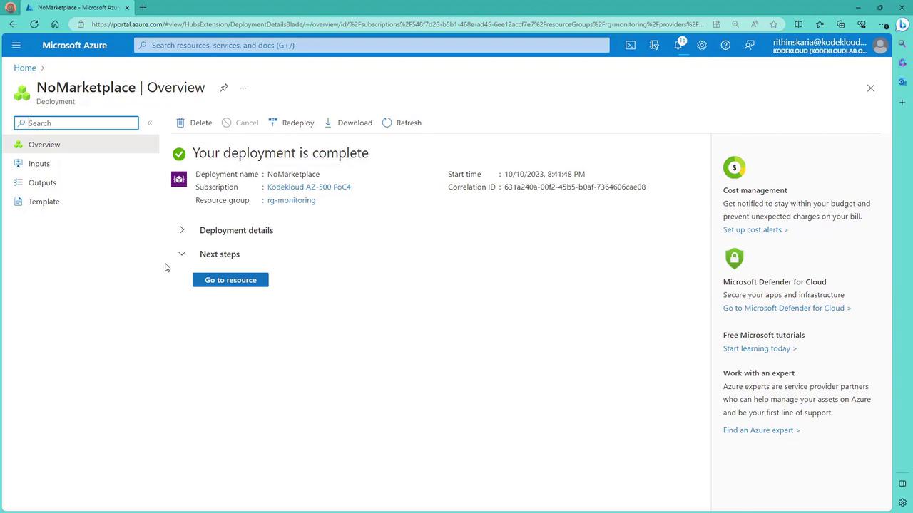Image resolution: width=913 pixels, height=513 pixels.
Task: Click the Go to resource button
Action: point(230,280)
